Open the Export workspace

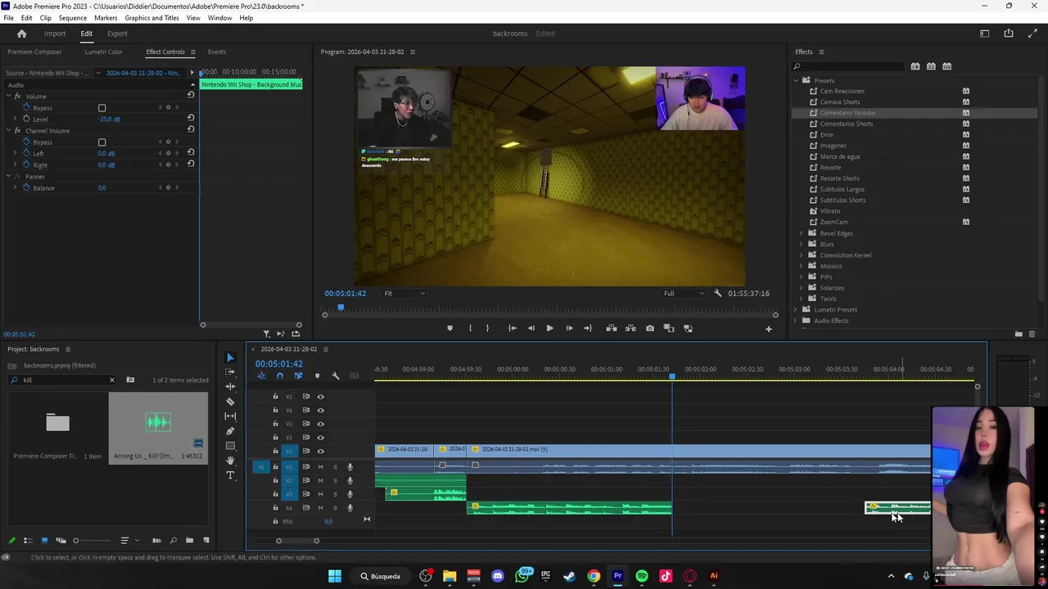point(117,34)
